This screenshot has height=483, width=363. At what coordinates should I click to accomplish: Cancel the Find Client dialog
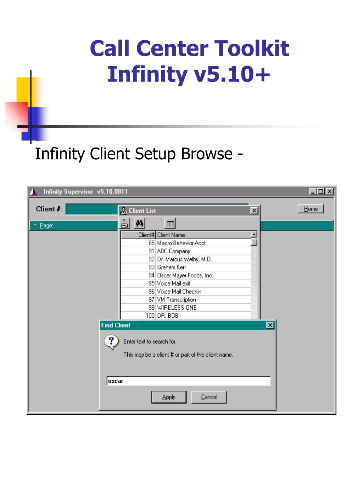coord(209,397)
